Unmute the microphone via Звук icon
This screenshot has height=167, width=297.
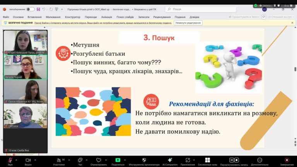10,160
